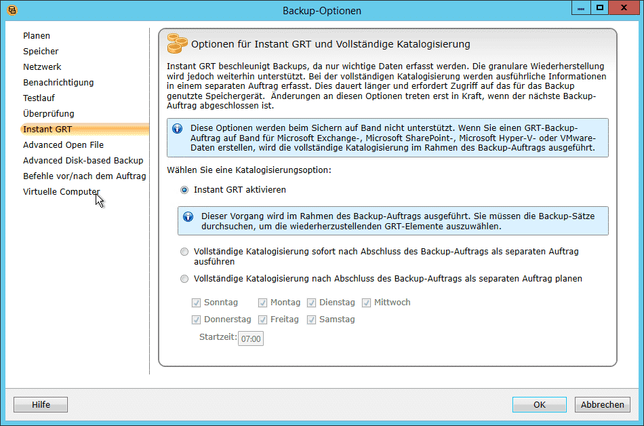Select 'Instant GRT aktivieren' radio button
This screenshot has width=644, height=426.
184,190
